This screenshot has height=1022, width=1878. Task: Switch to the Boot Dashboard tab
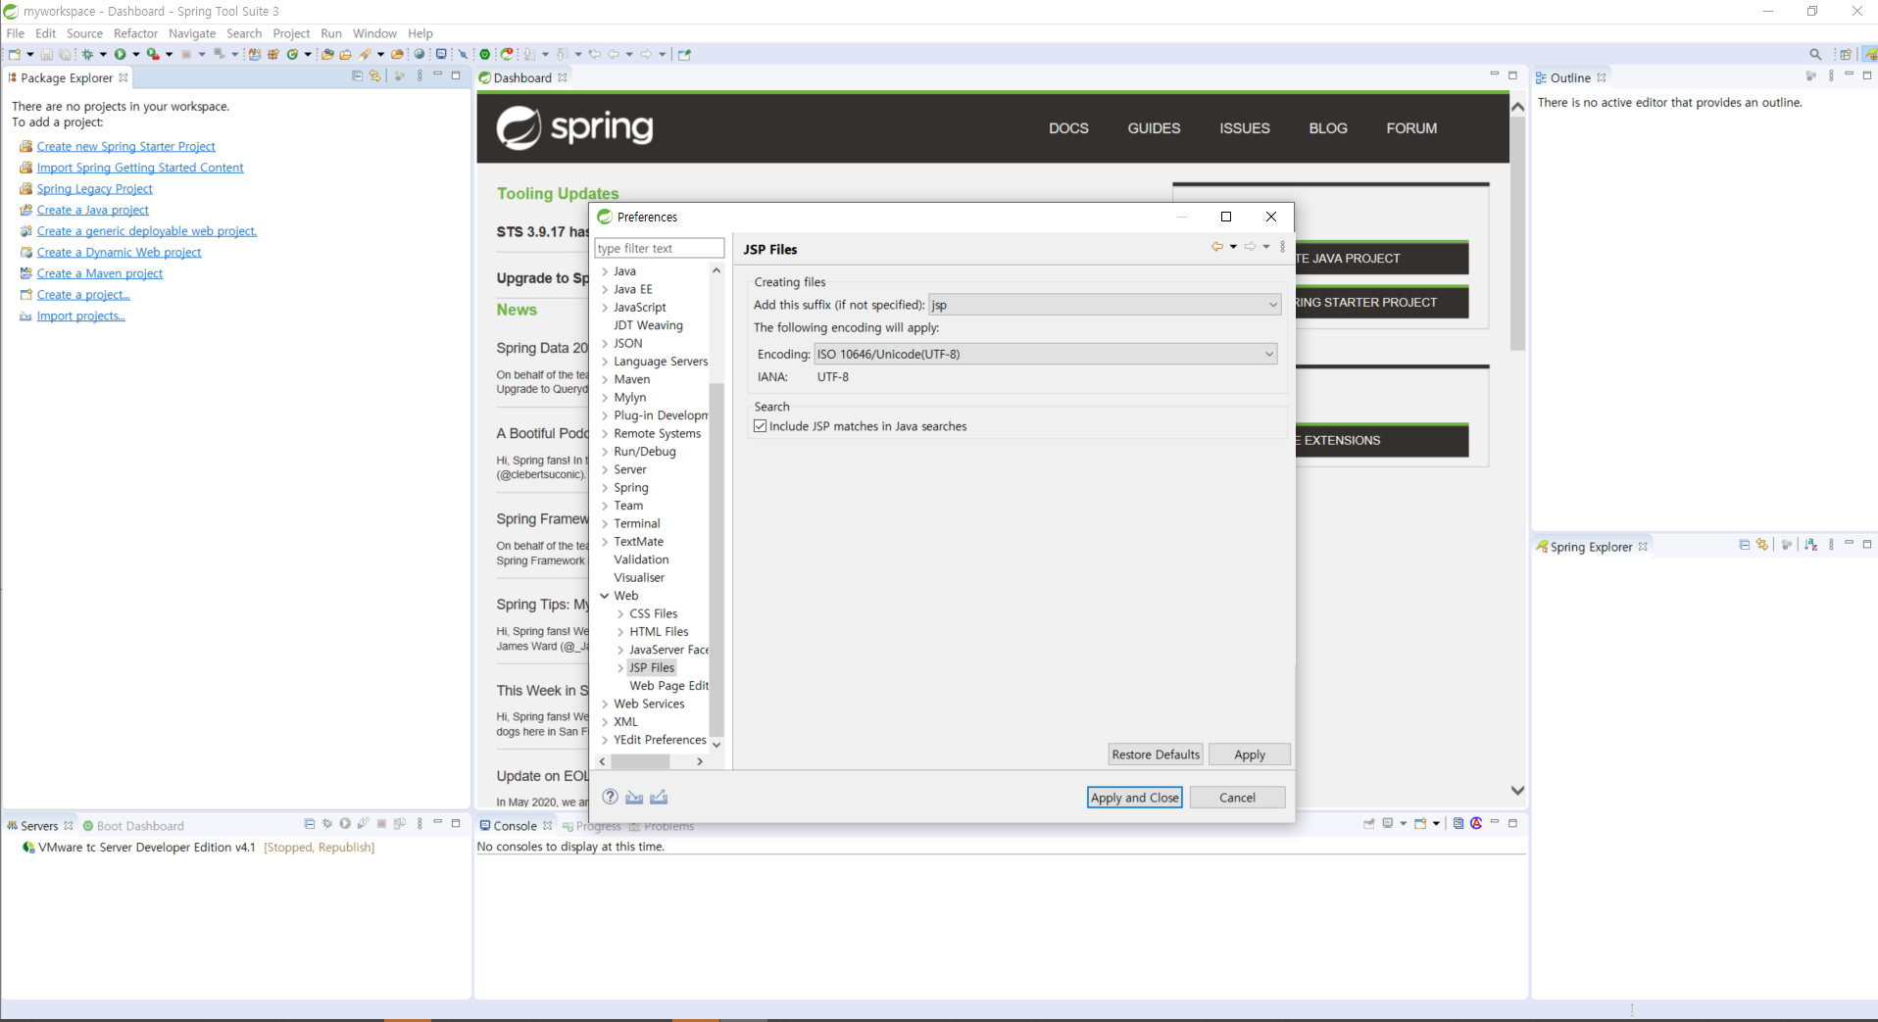(x=133, y=826)
